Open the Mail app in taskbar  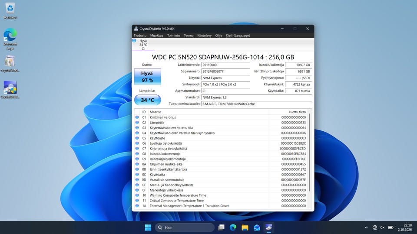[257, 227]
